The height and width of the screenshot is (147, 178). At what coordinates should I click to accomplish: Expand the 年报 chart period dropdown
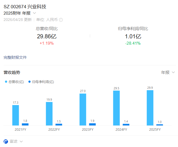point(168,72)
